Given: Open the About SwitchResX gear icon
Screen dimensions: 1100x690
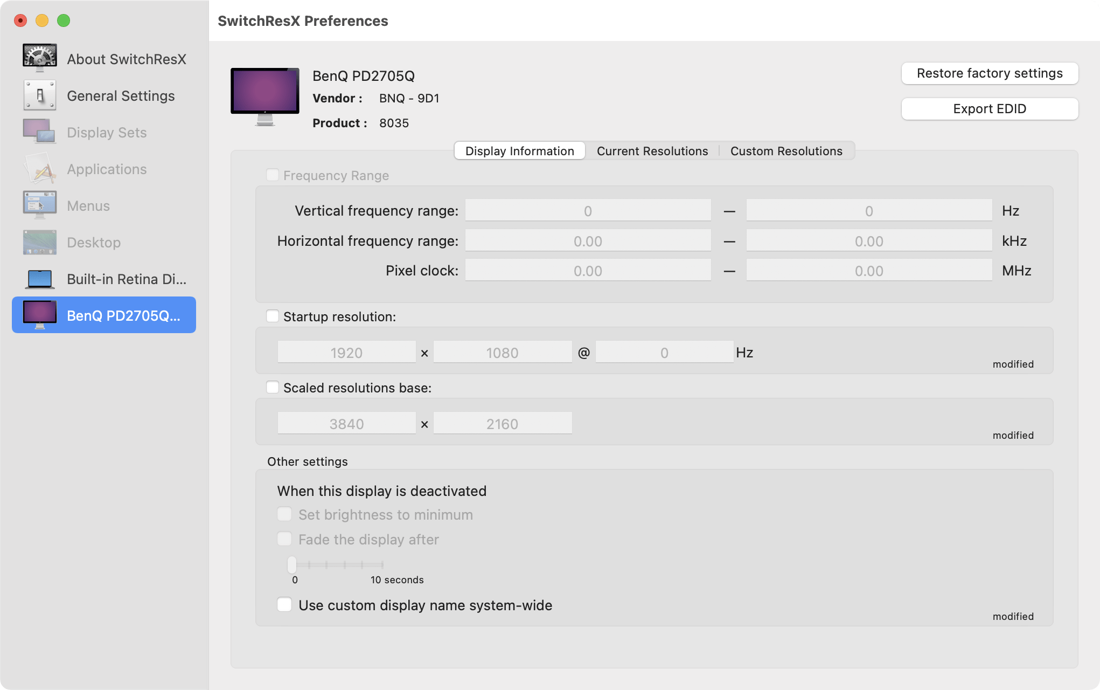Looking at the screenshot, I should click(x=39, y=56).
